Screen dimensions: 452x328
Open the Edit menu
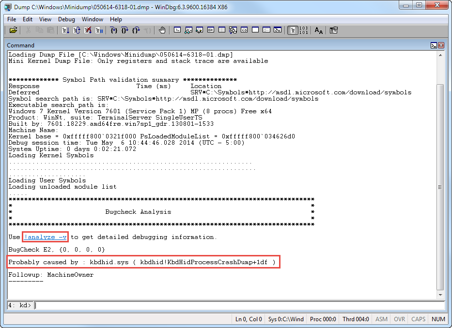pyautogui.click(x=28, y=19)
